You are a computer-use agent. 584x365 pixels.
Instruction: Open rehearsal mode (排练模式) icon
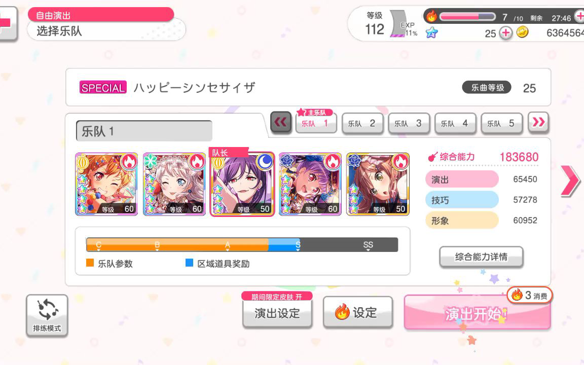tap(47, 316)
